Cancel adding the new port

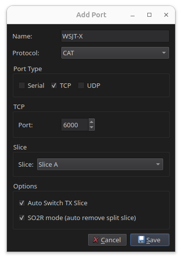(107, 240)
